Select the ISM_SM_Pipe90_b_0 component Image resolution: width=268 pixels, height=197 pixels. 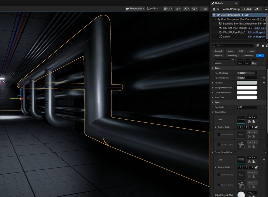pos(234,32)
